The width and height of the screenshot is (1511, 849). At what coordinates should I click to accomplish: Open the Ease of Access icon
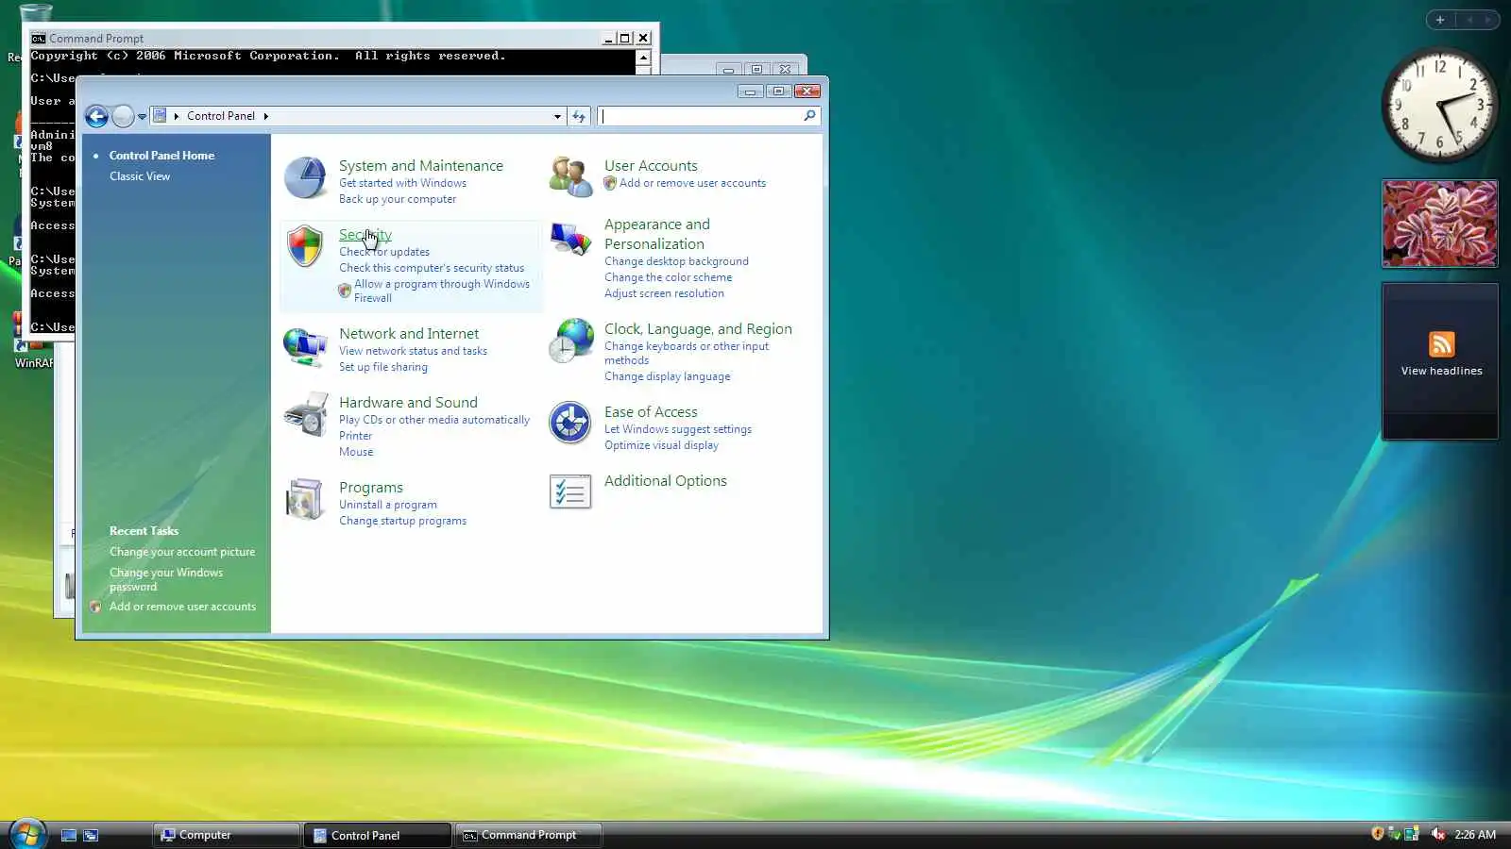point(570,423)
